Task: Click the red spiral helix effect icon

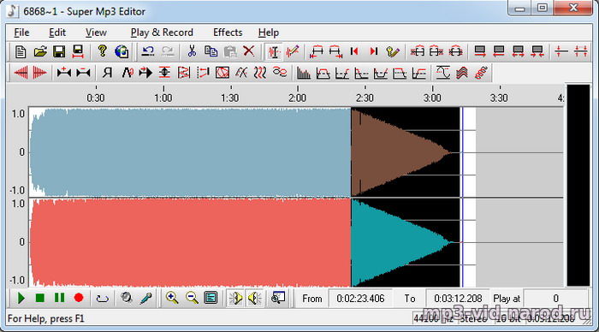Action: [x=481, y=72]
